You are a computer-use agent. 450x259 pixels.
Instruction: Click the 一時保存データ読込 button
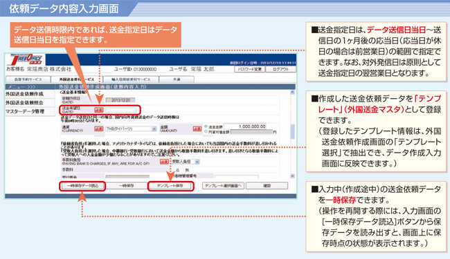tap(82, 186)
